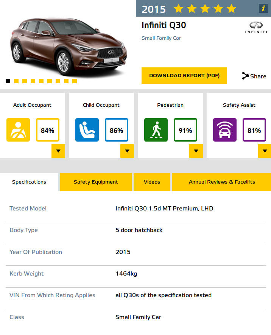Screen dimensions: 271x335
Task: Click the Share icon
Action: coord(245,76)
